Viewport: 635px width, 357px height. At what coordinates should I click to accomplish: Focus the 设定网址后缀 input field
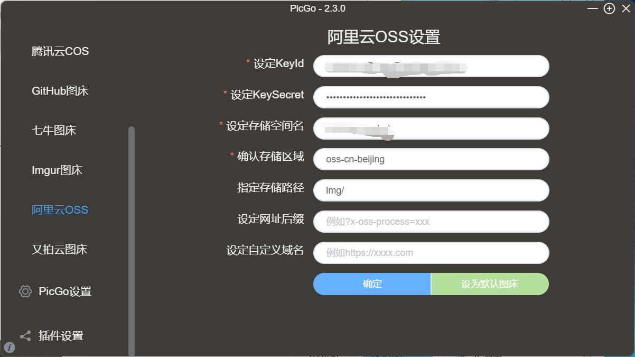click(431, 222)
